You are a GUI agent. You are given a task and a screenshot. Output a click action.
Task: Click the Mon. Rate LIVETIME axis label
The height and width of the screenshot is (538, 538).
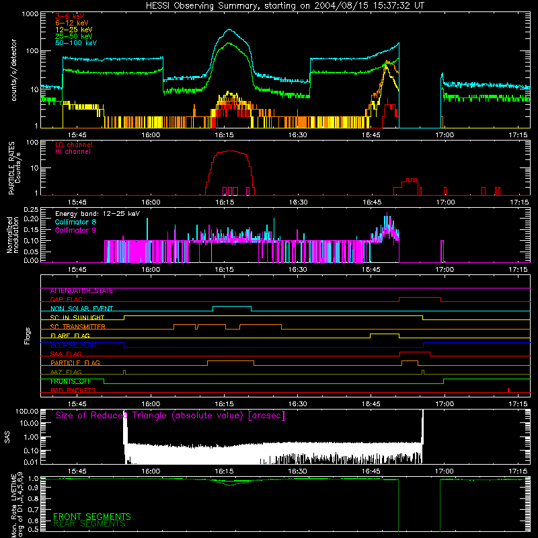pos(17,505)
